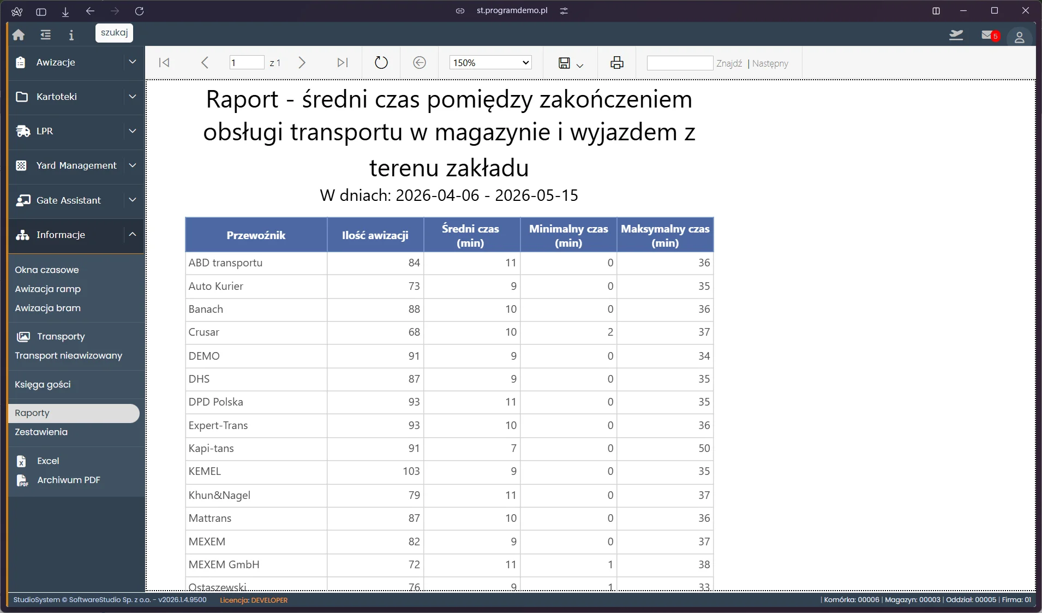The image size is (1042, 613).
Task: Click the ABD transportu row name
Action: [225, 263]
